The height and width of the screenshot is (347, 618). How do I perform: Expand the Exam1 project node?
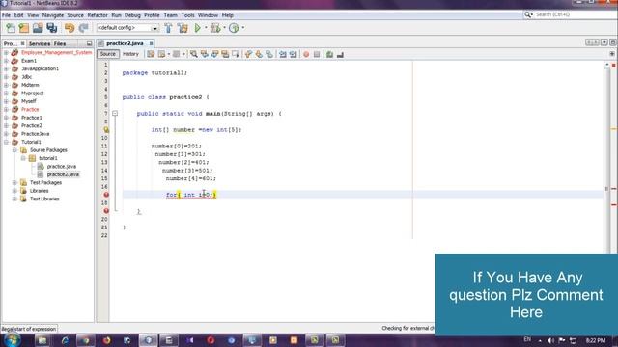coord(6,61)
